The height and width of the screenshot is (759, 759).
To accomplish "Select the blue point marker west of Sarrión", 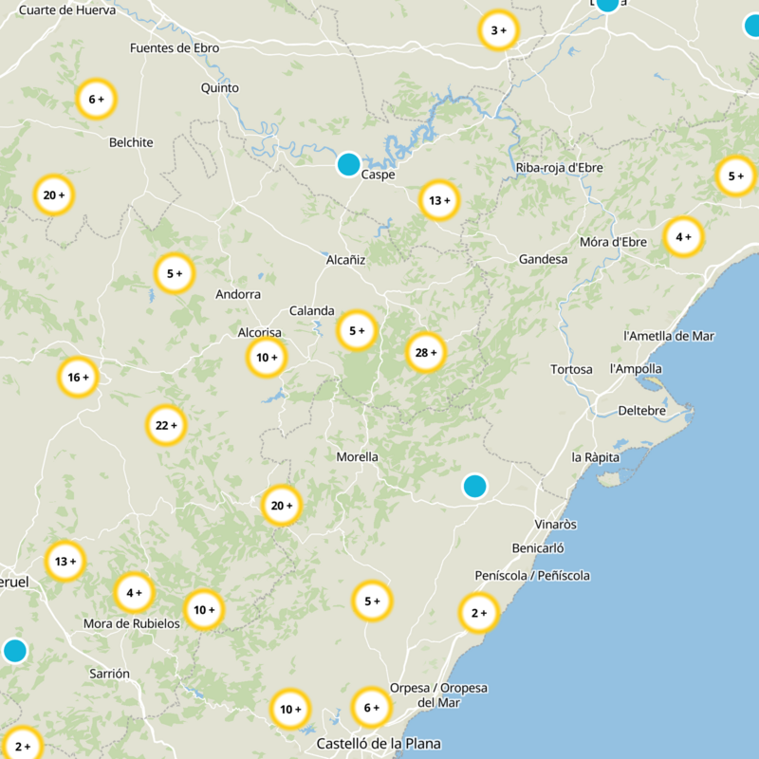I will pyautogui.click(x=15, y=651).
